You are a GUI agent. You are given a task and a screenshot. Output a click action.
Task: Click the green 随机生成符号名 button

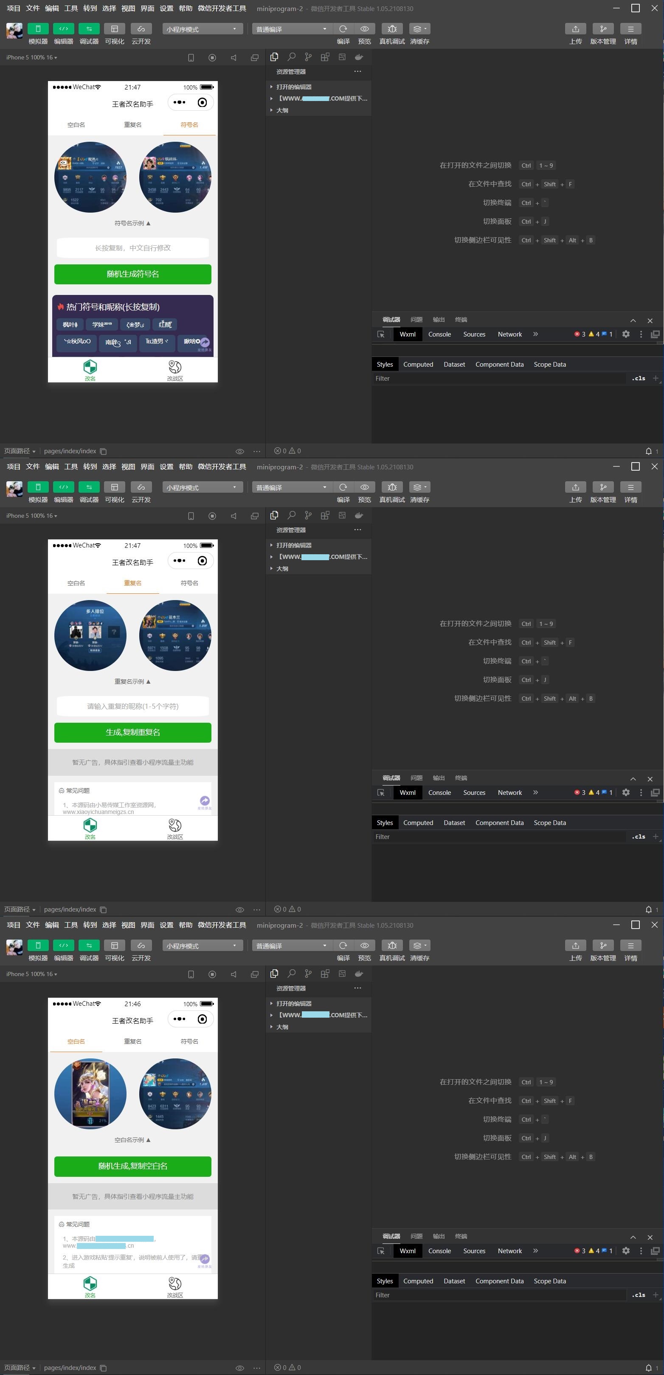132,274
